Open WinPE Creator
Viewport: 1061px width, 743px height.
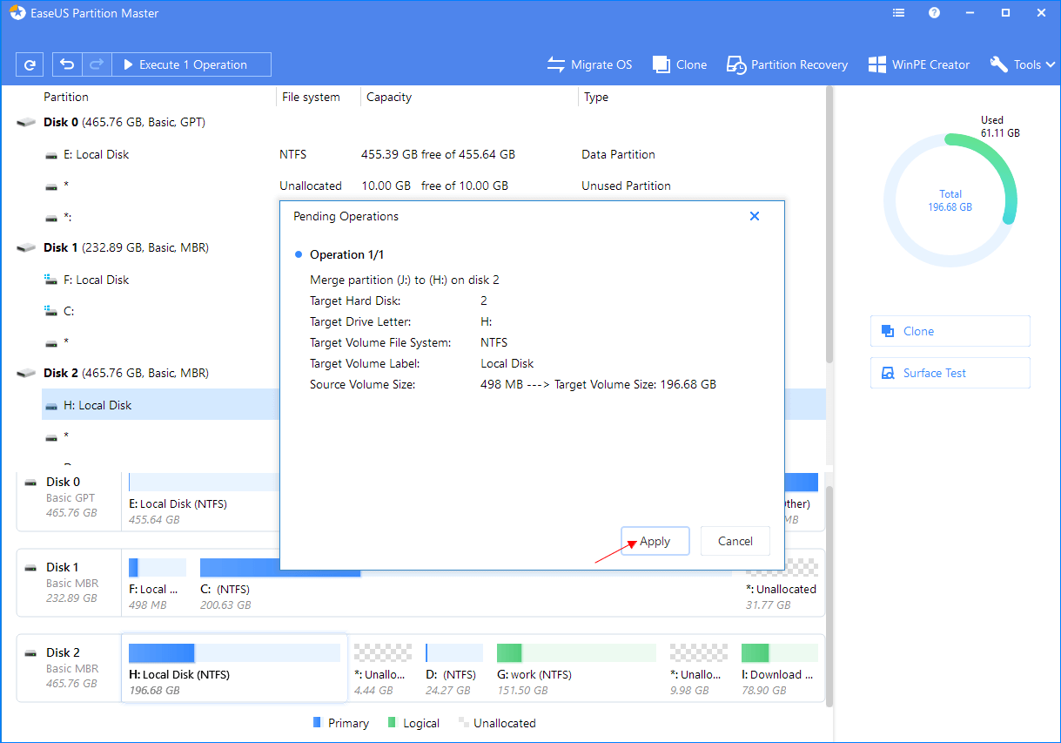point(918,64)
